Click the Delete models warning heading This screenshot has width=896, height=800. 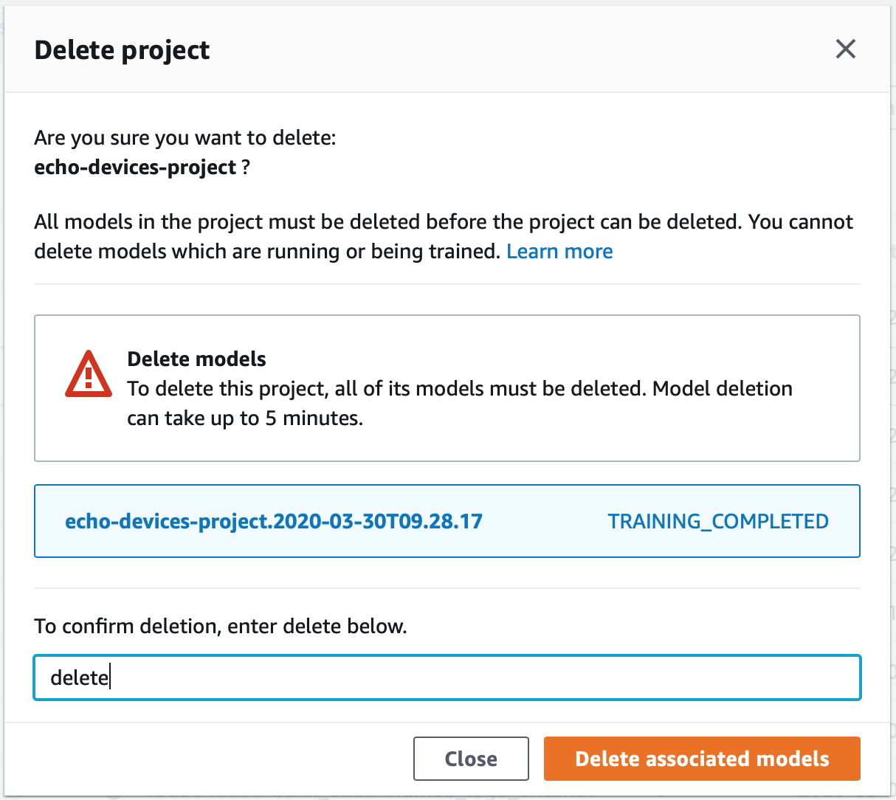point(196,359)
